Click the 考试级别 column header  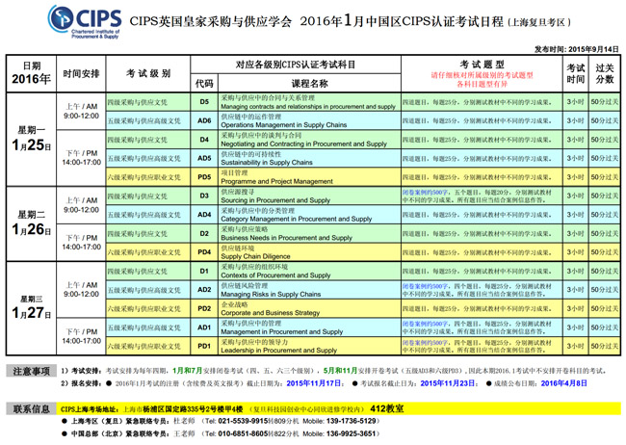click(x=148, y=73)
